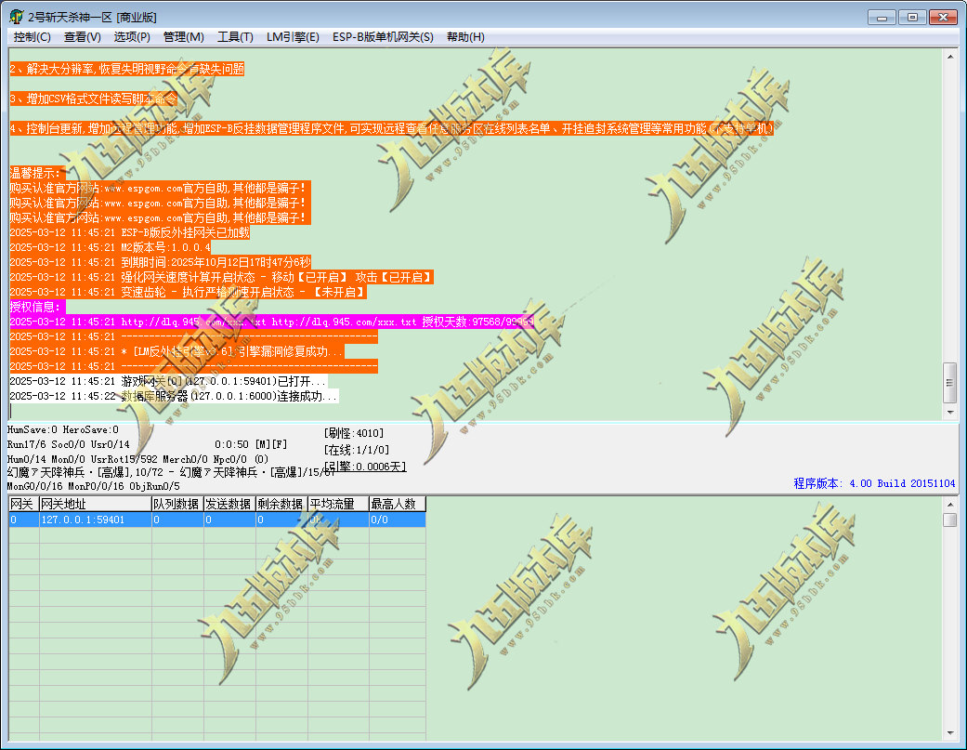Image resolution: width=967 pixels, height=750 pixels.
Task: Click the log panel scrollbar thumb
Action: tap(950, 382)
